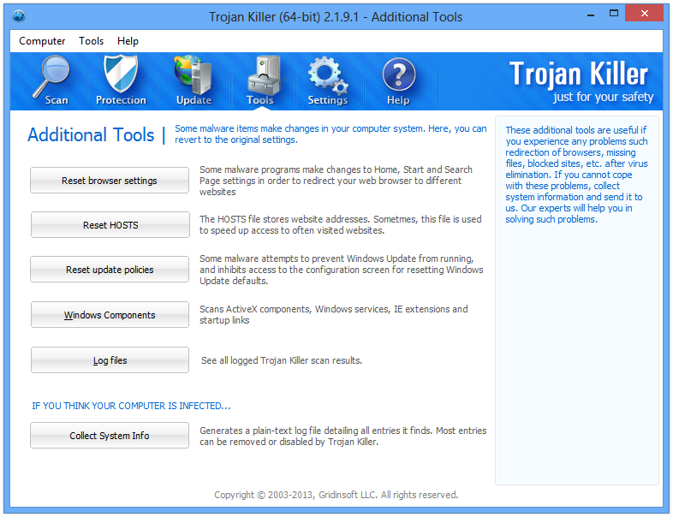Click 'The HOSTS file stores website addresses' description
This screenshot has width=673, height=517.
click(x=341, y=225)
